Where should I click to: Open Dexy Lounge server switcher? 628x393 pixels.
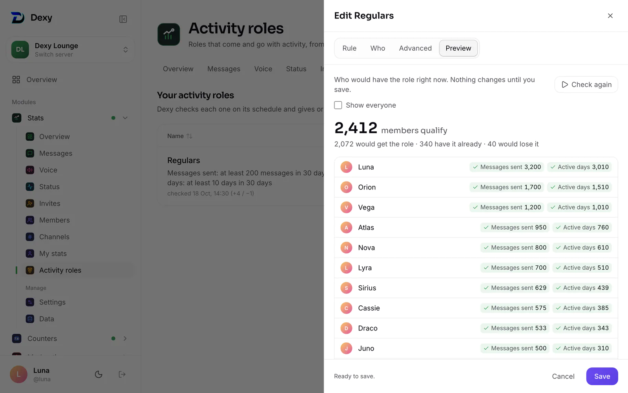coord(70,50)
